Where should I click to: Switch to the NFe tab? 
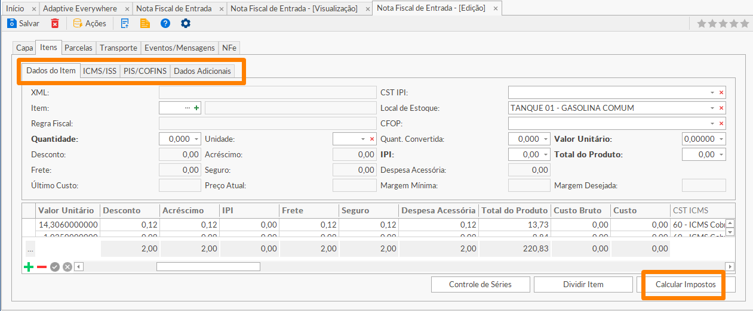click(229, 48)
